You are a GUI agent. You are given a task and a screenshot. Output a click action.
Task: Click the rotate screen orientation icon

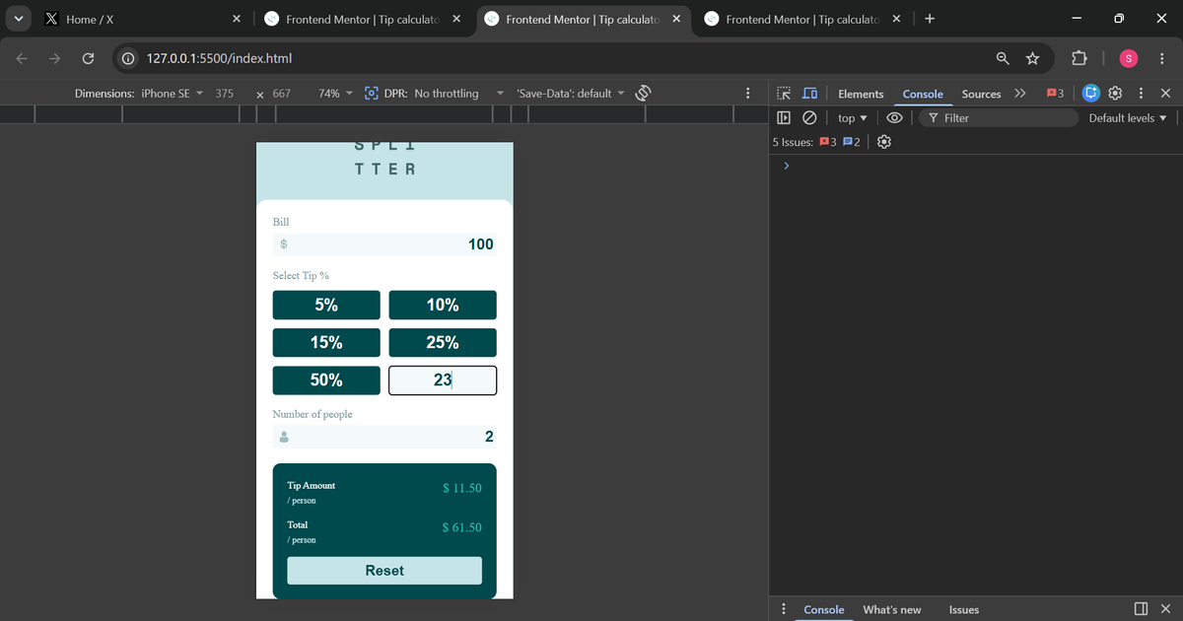click(x=644, y=94)
